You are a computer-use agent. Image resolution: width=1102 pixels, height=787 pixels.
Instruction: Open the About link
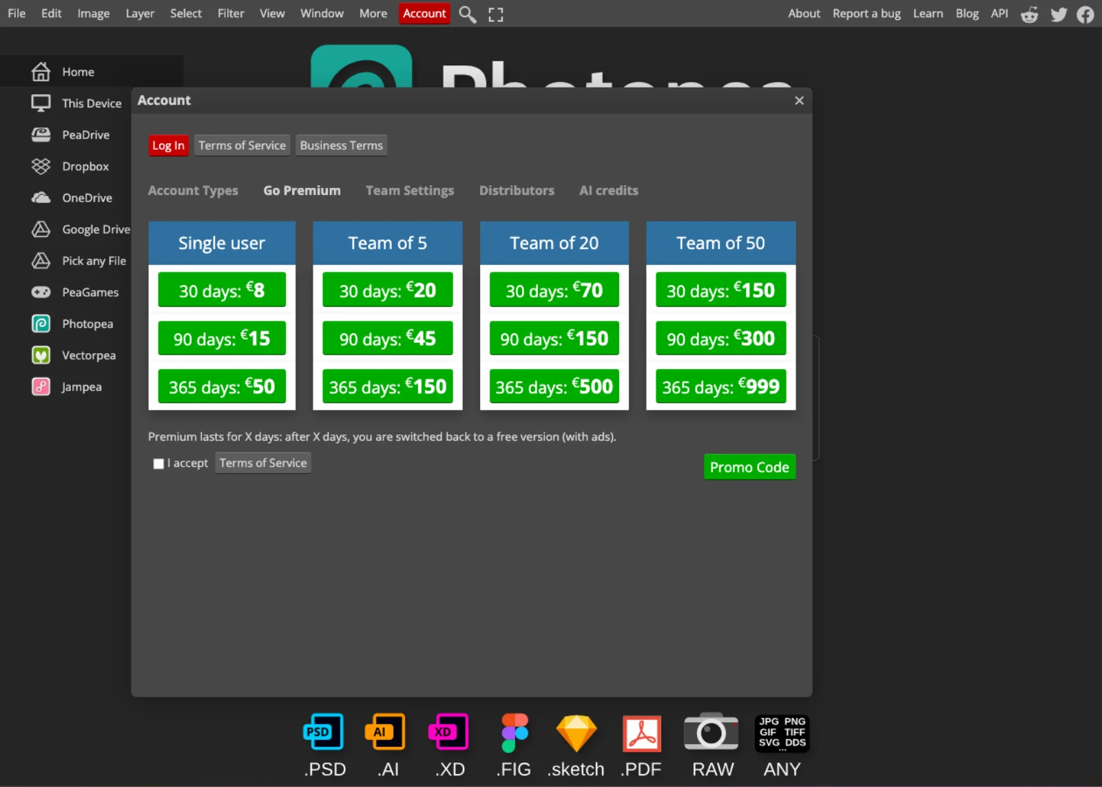pyautogui.click(x=804, y=13)
